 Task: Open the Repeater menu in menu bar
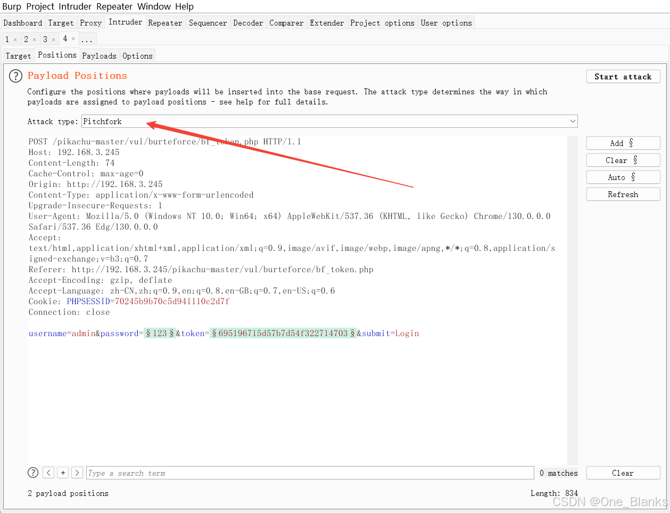point(114,6)
